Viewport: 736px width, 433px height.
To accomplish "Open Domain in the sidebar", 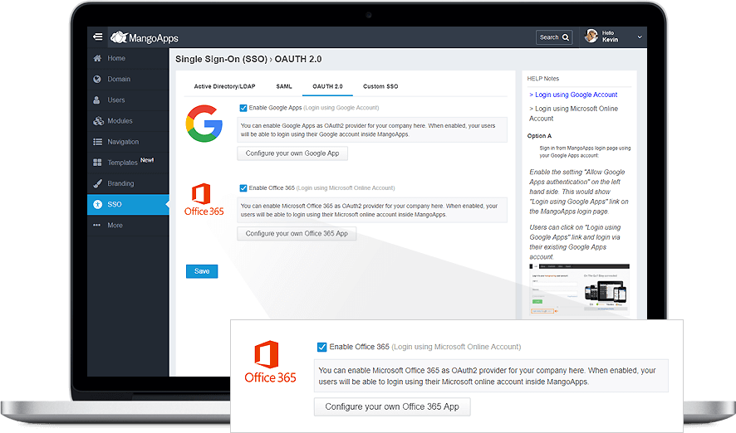I will click(128, 79).
